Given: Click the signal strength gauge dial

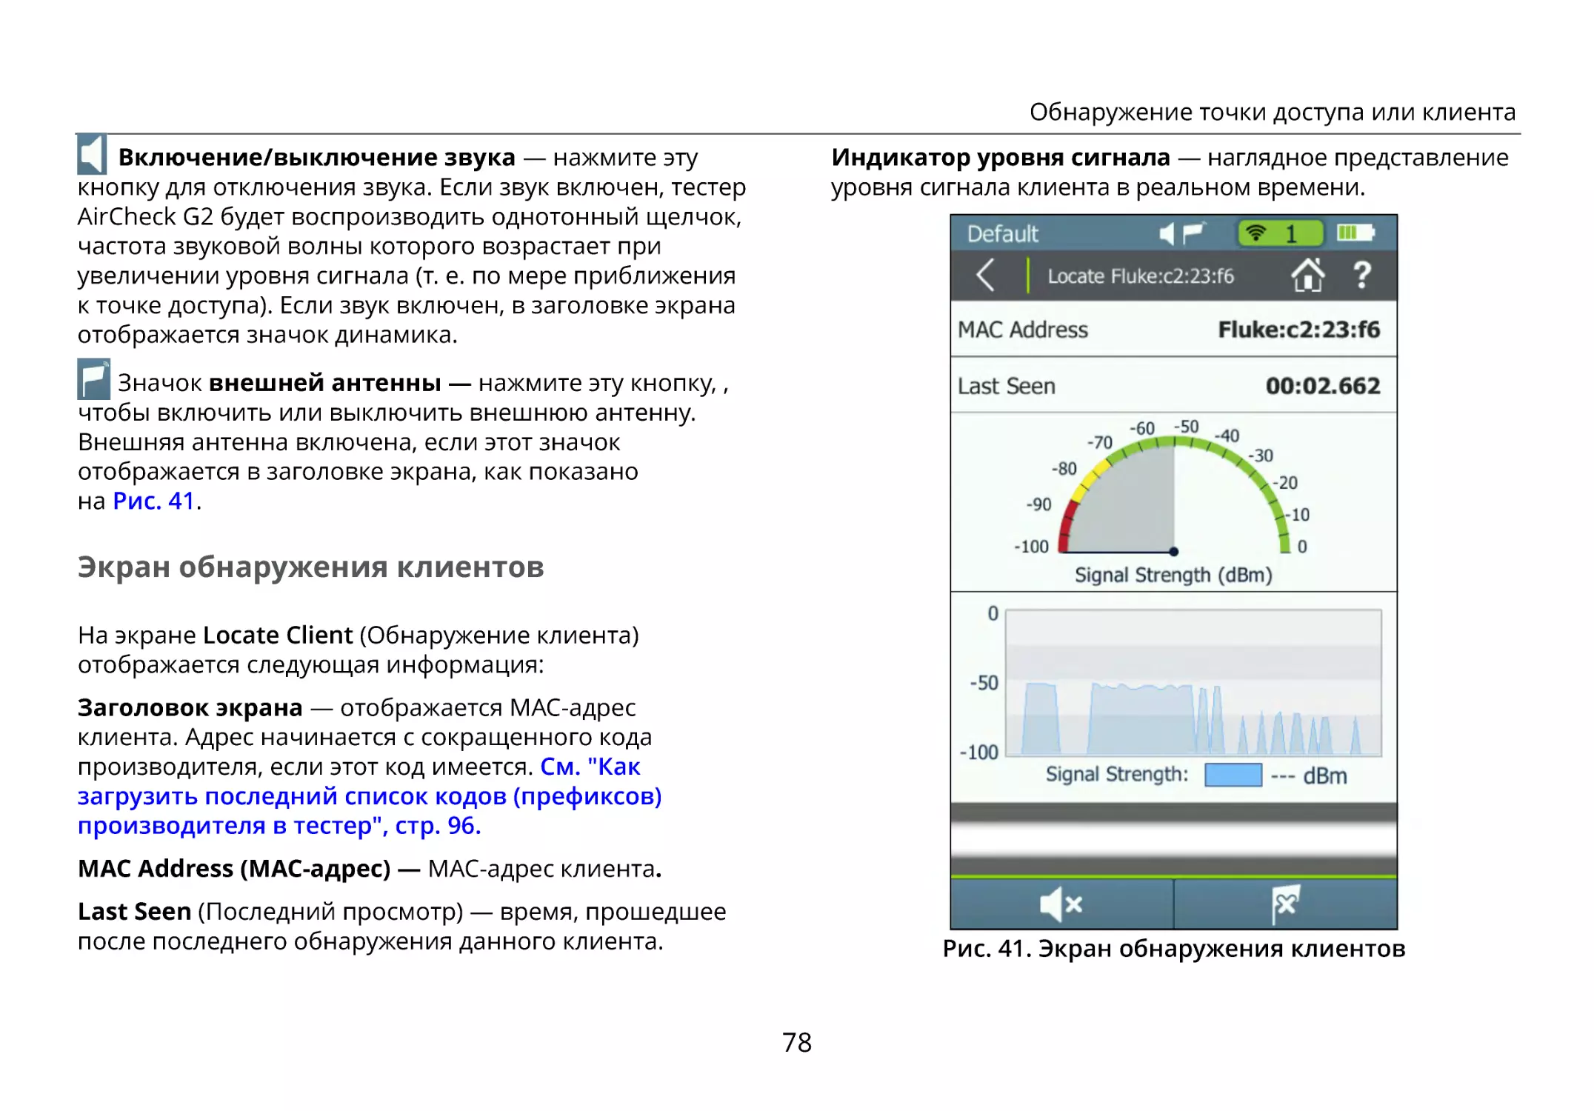Looking at the screenshot, I should click(x=1173, y=496).
